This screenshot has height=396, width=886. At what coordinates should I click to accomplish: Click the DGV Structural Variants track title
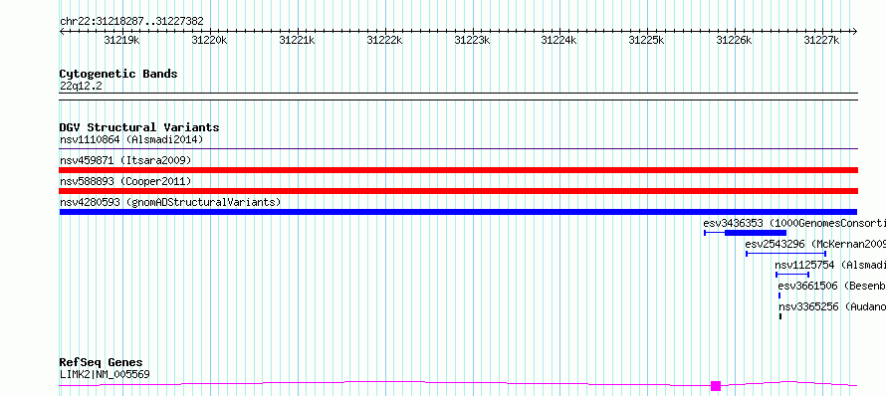[139, 127]
